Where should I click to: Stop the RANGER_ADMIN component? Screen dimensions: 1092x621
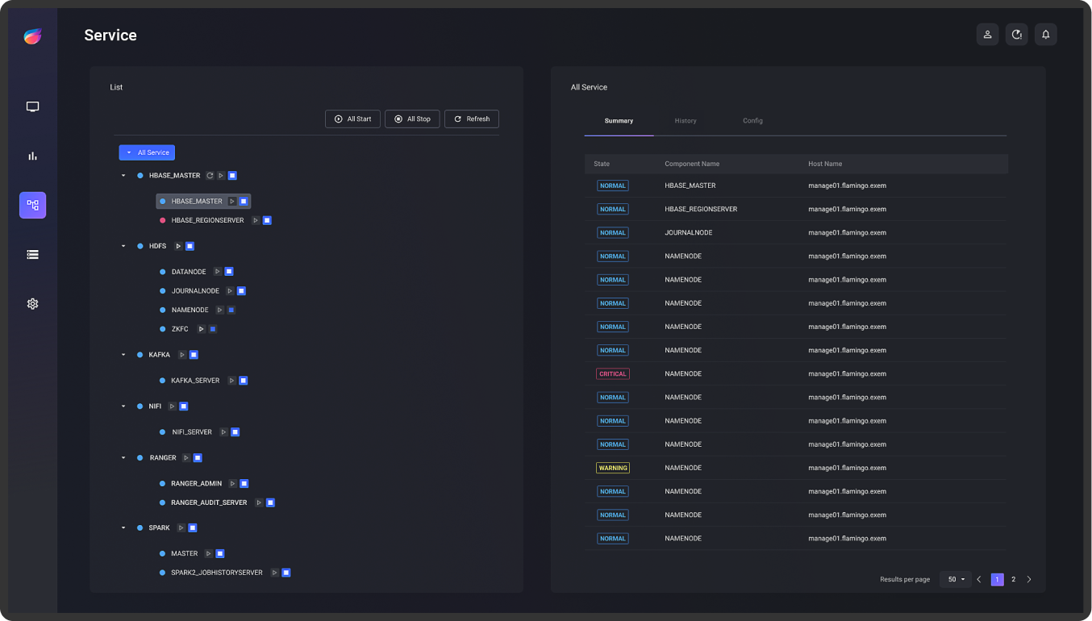pos(244,484)
